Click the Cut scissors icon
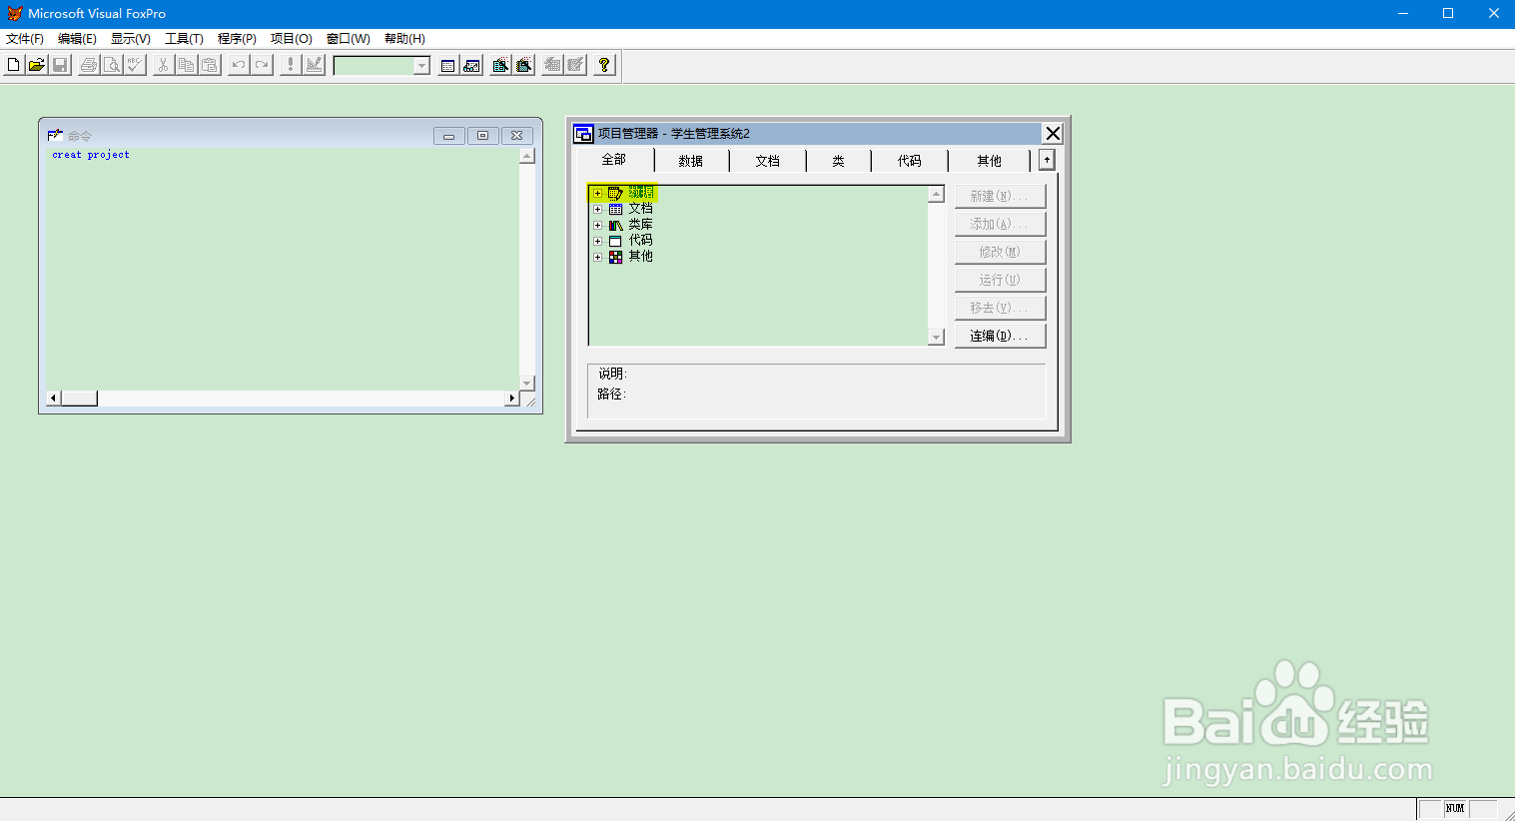1515x821 pixels. [x=163, y=65]
